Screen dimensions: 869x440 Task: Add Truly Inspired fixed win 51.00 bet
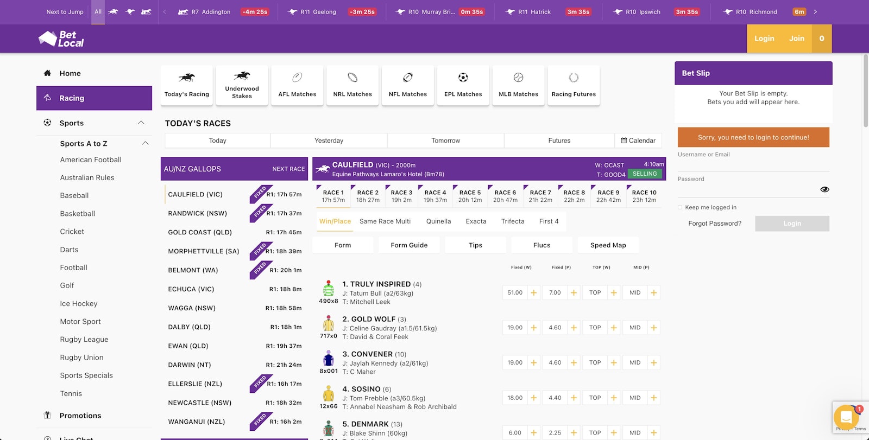(x=533, y=293)
